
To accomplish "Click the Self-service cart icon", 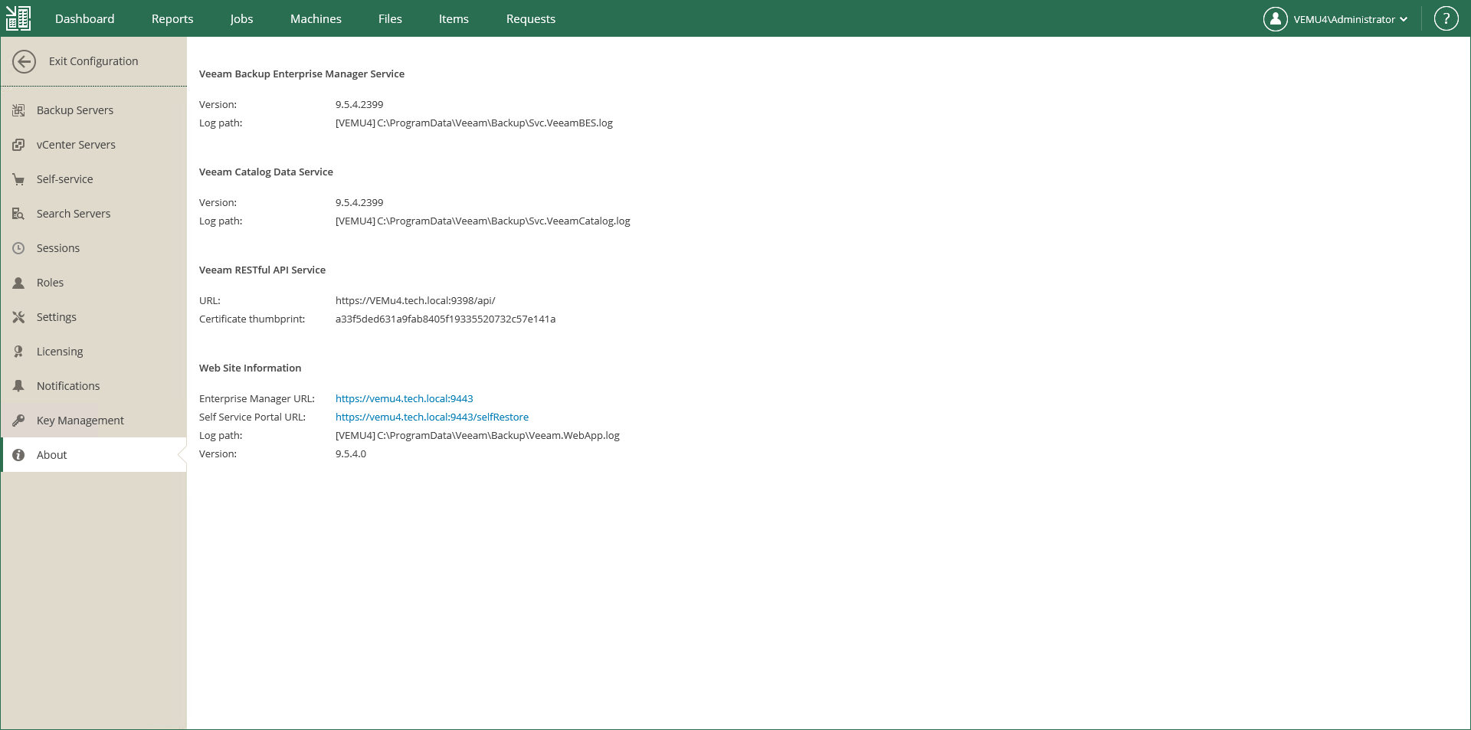I will click(x=18, y=179).
